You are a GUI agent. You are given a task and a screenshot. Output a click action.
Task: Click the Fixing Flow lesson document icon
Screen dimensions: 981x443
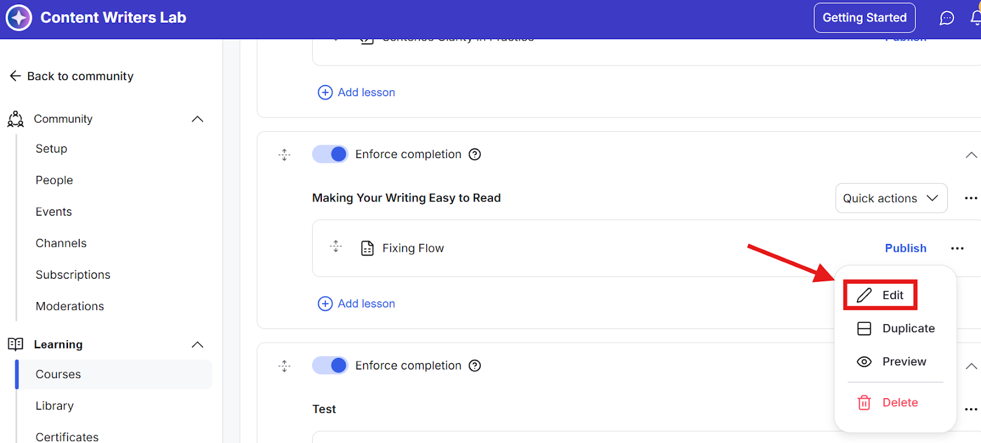[367, 248]
